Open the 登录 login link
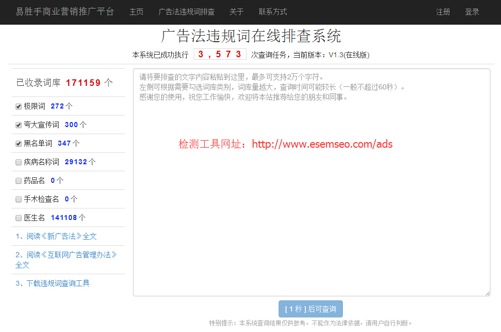This screenshot has width=501, height=332. (472, 12)
